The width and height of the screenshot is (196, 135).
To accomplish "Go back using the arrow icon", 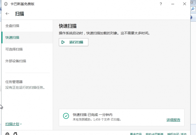I will click(7, 14).
